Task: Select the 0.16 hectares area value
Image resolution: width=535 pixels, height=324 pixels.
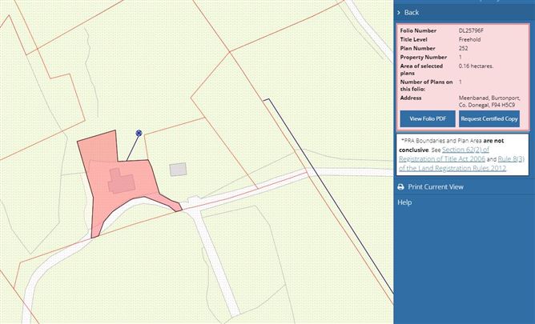Action: point(476,66)
